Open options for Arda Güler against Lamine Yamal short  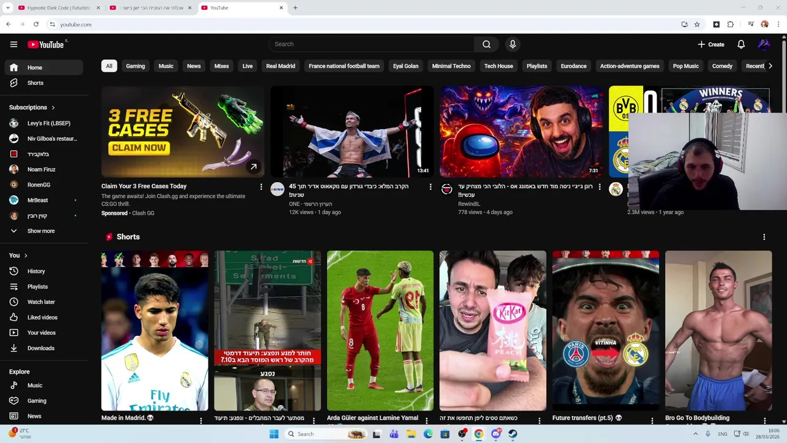coord(426,421)
